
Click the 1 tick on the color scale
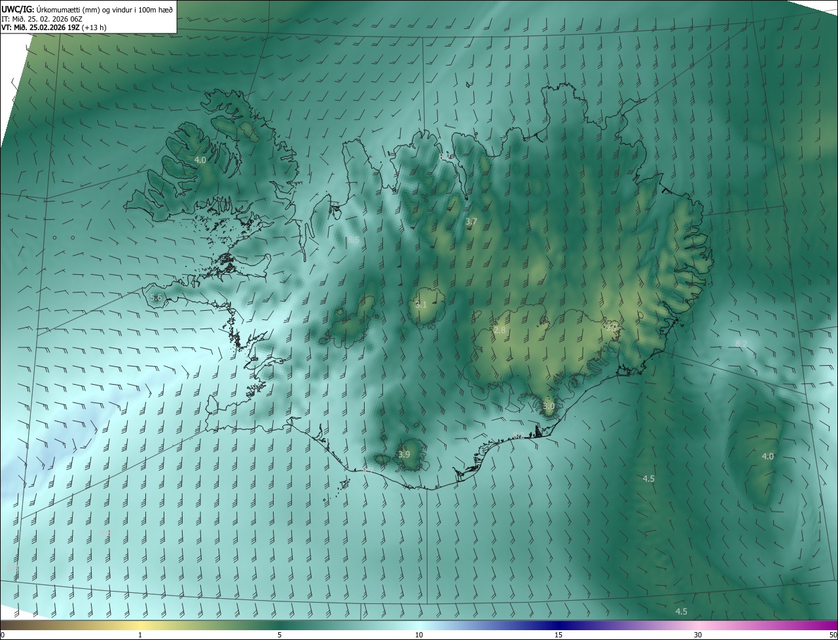[x=140, y=635]
